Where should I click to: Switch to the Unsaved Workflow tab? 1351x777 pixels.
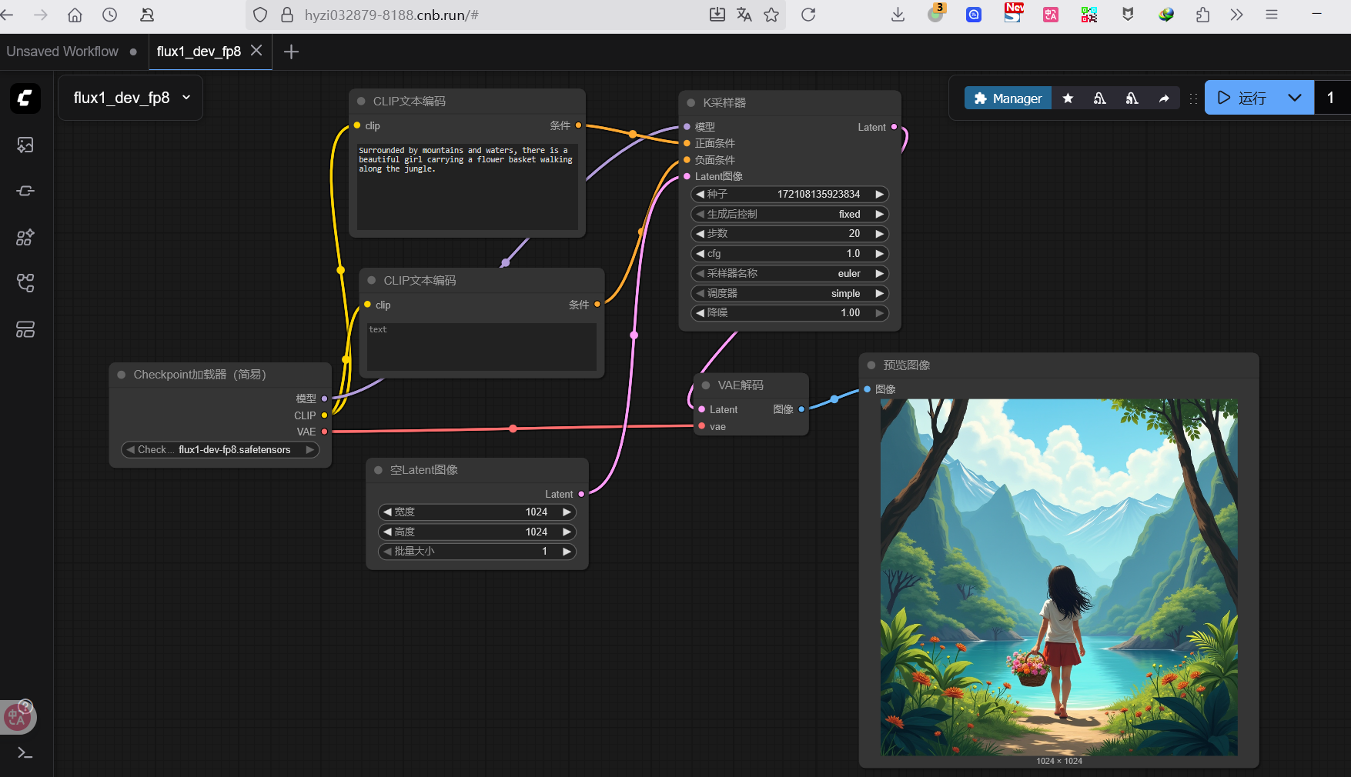(x=62, y=52)
